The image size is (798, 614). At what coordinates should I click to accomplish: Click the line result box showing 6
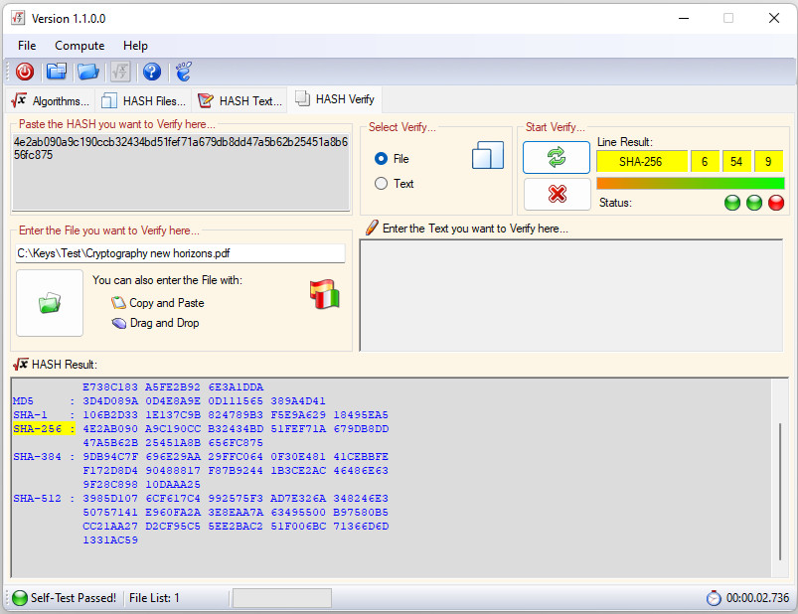click(x=705, y=162)
